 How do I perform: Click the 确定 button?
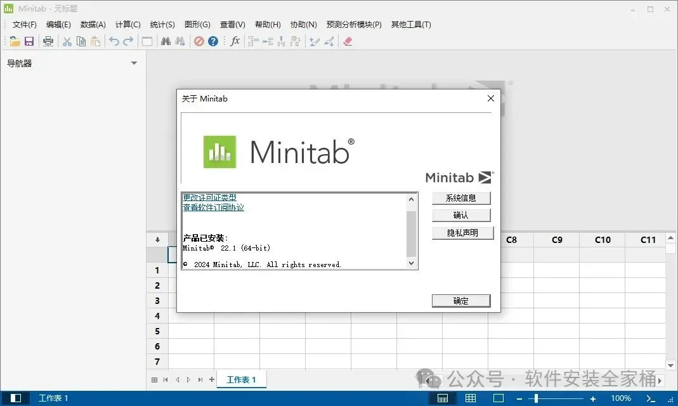[461, 301]
